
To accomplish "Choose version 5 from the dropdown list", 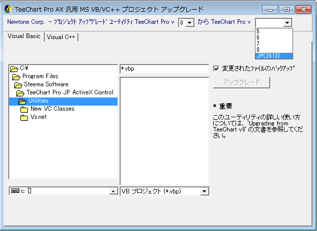I will pos(274,31).
